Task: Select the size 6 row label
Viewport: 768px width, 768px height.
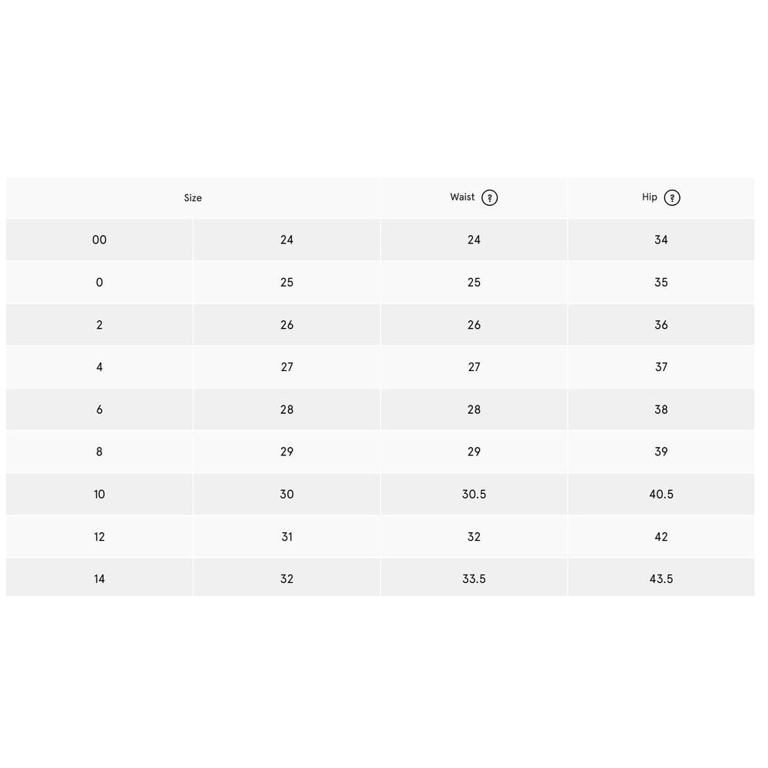Action: 99,409
